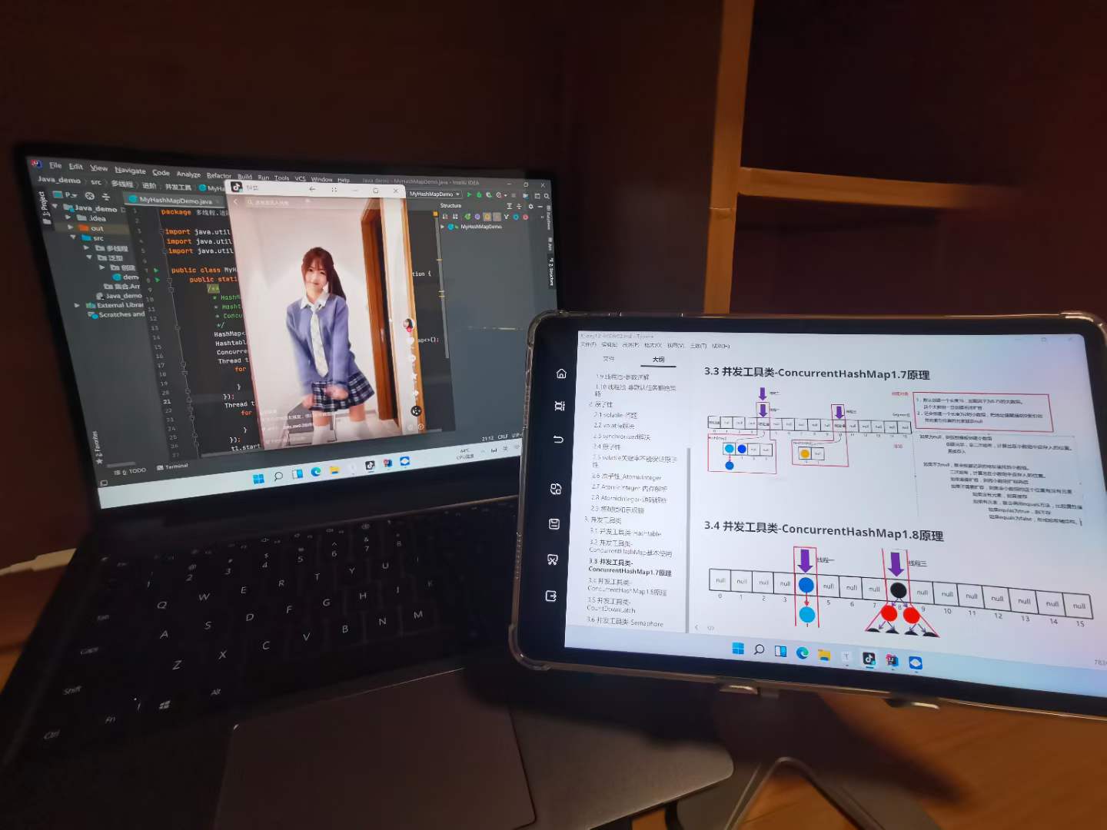Open outline entry 3.1 并发工具类-Hashtable

pyautogui.click(x=625, y=533)
